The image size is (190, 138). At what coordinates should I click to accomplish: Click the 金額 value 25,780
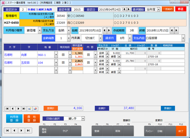coord(128,61)
